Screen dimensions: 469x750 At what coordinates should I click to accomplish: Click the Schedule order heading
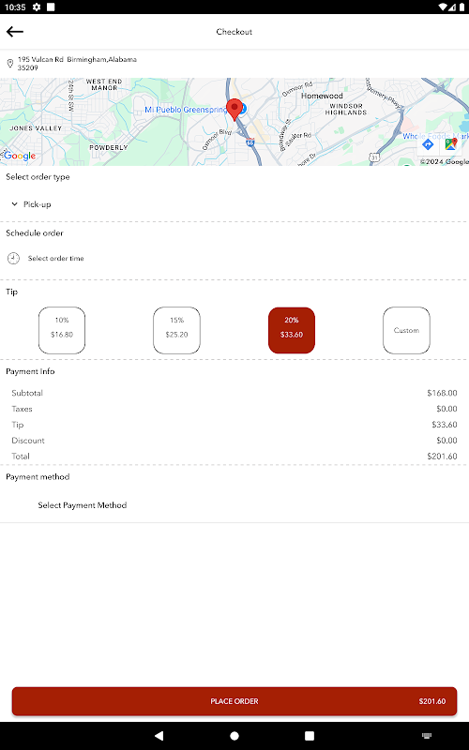coord(35,232)
